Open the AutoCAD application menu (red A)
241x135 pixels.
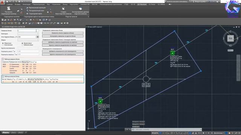point(2,2)
